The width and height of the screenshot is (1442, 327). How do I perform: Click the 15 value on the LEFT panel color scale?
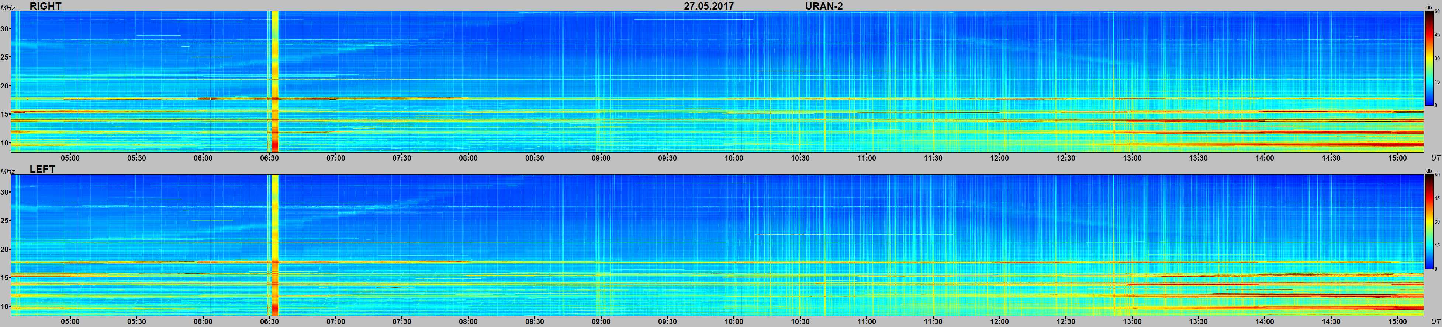(x=1437, y=245)
